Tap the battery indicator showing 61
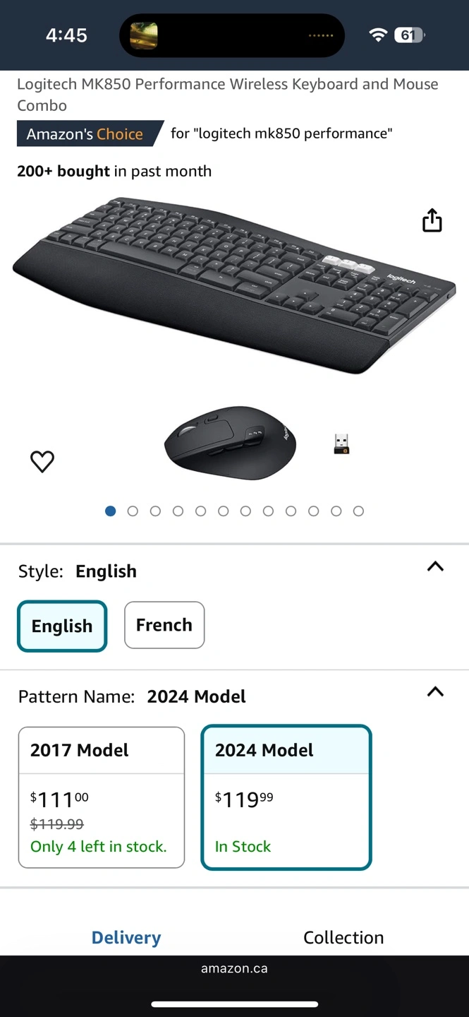 coord(409,35)
